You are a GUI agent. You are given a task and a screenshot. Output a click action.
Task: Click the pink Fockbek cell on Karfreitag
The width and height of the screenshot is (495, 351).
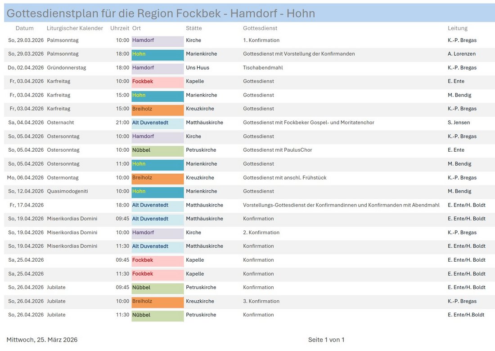pyautogui.click(x=157, y=82)
